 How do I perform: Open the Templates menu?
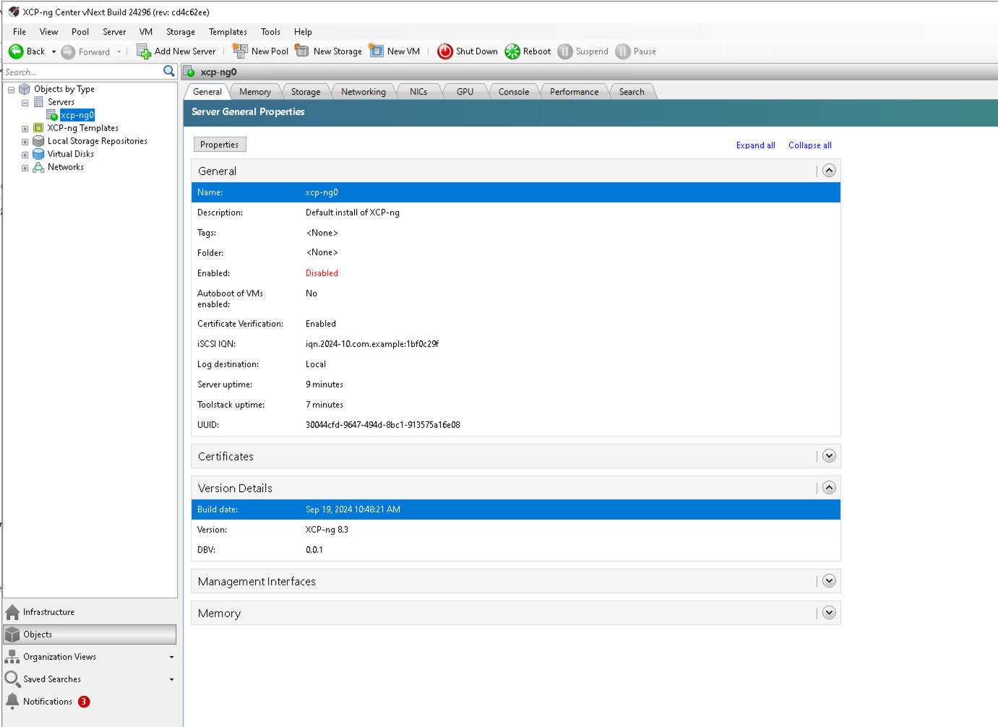click(x=228, y=32)
